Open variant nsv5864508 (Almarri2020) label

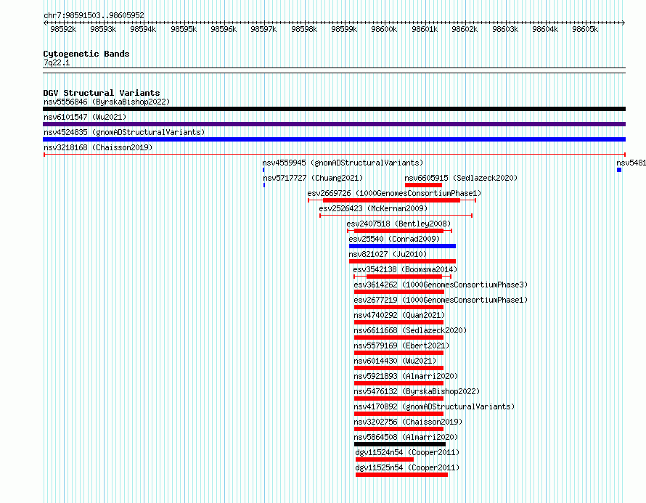406,437
